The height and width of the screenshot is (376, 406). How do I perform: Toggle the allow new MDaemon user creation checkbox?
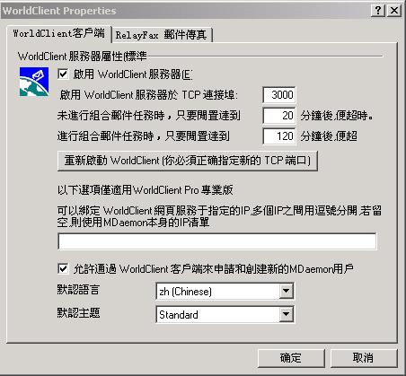point(63,268)
